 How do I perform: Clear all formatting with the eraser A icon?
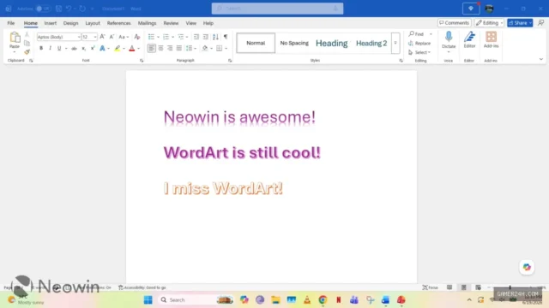coord(137,37)
